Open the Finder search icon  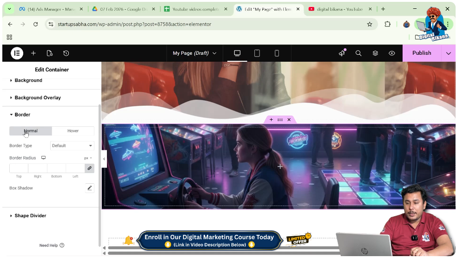pos(358,53)
